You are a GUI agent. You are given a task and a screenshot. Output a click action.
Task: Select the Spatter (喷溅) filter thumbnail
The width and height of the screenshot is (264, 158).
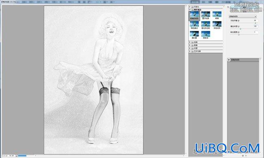click(x=217, y=16)
